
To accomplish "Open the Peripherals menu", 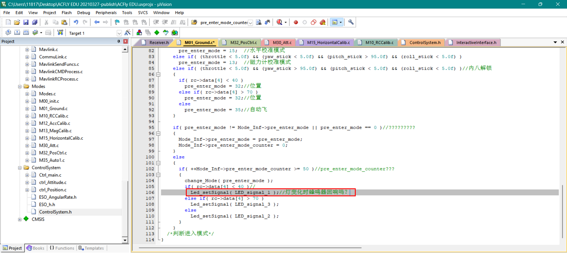I will pyautogui.click(x=106, y=13).
